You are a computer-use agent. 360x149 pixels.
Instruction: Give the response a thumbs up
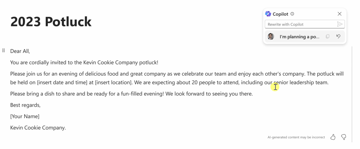pyautogui.click(x=333, y=137)
